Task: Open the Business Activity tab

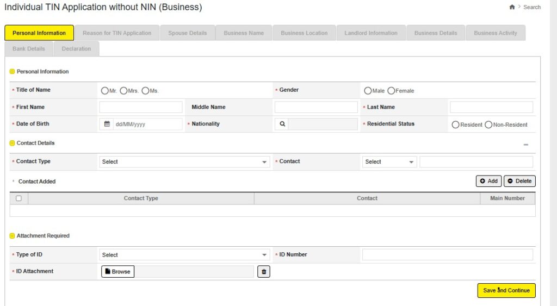Action: (496, 33)
